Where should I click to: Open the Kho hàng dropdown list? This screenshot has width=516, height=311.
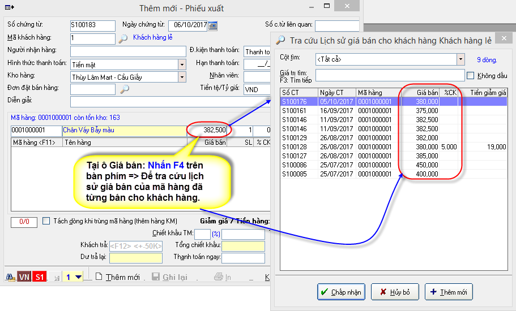click(182, 77)
